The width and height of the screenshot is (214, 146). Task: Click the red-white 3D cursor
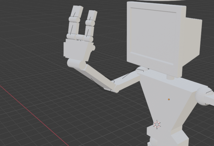click(157, 124)
